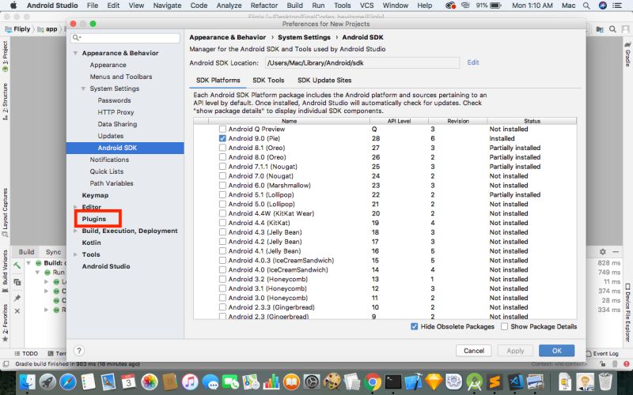The image size is (633, 395).
Task: Open search options dropdown in settings search
Action: [x=77, y=38]
